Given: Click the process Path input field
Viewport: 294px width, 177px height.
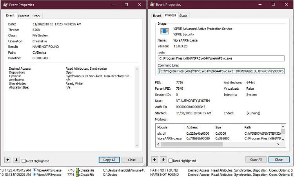Looking at the screenshot, I should tap(221, 58).
